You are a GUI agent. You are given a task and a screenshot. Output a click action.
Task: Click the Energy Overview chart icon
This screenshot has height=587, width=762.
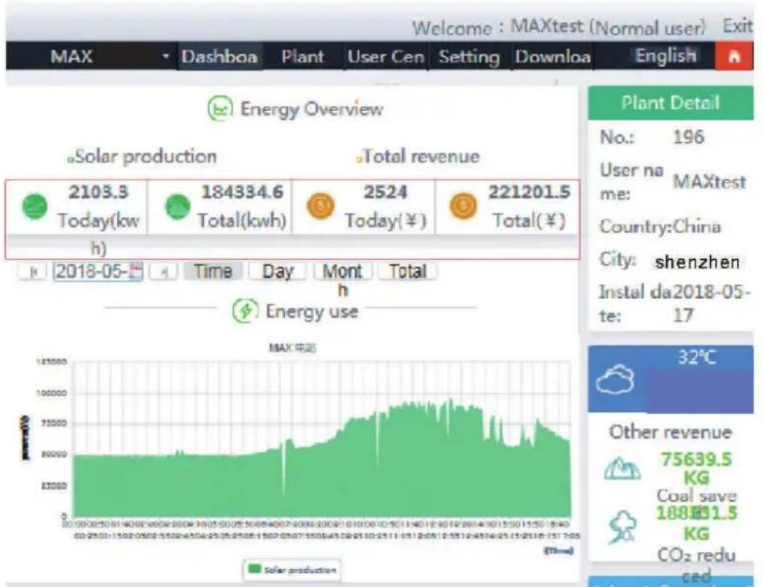tap(220, 108)
